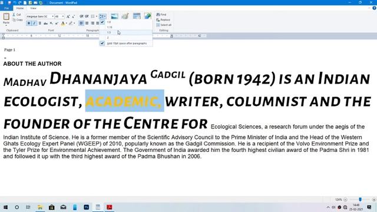377x212 pixels.
Task: Click the Replace button
Action: coord(163,19)
